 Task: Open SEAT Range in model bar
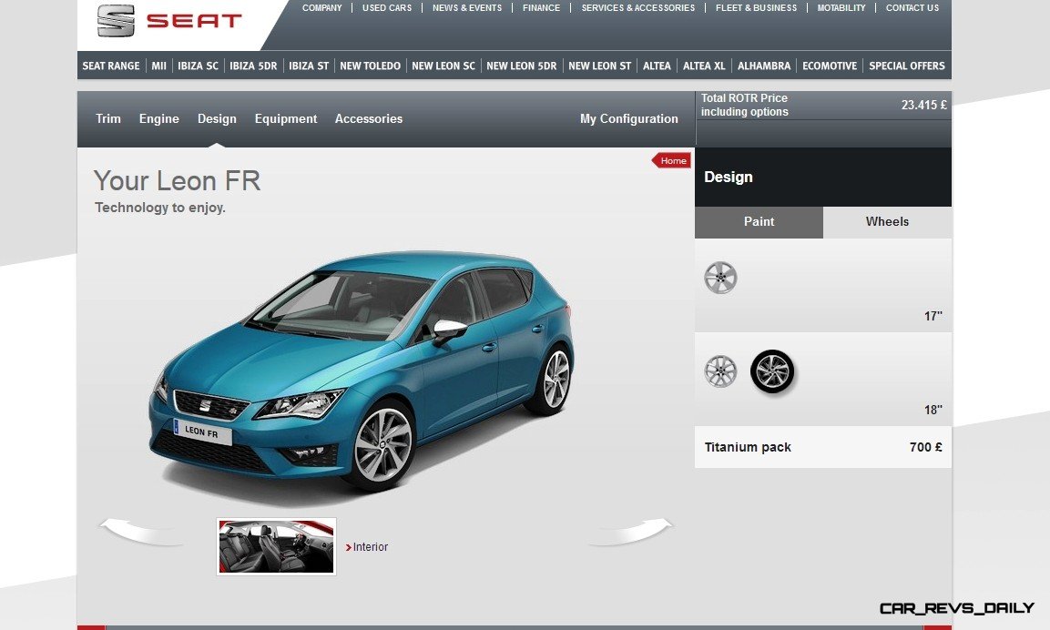(x=111, y=66)
